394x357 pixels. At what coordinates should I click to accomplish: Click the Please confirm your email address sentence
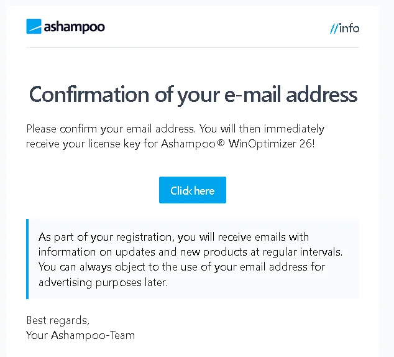tap(111, 129)
